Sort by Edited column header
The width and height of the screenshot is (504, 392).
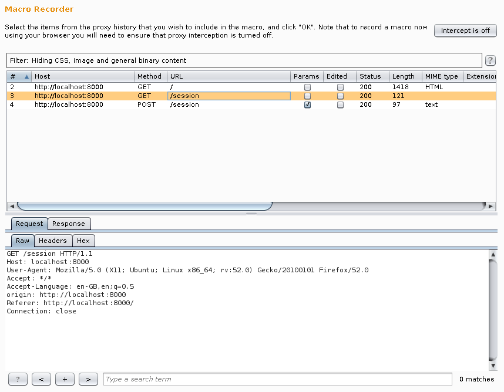pyautogui.click(x=340, y=76)
